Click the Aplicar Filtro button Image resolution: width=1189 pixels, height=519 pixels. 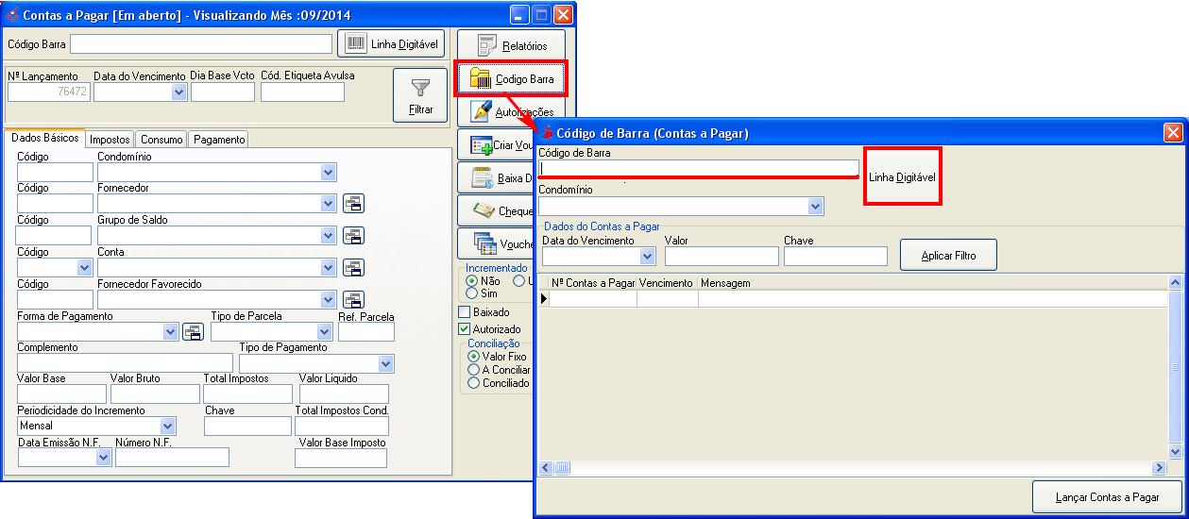(947, 255)
